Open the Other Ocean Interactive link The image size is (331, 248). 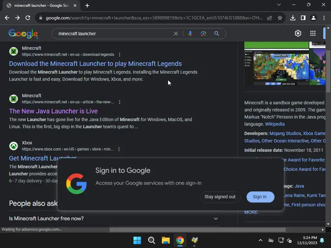285,141
